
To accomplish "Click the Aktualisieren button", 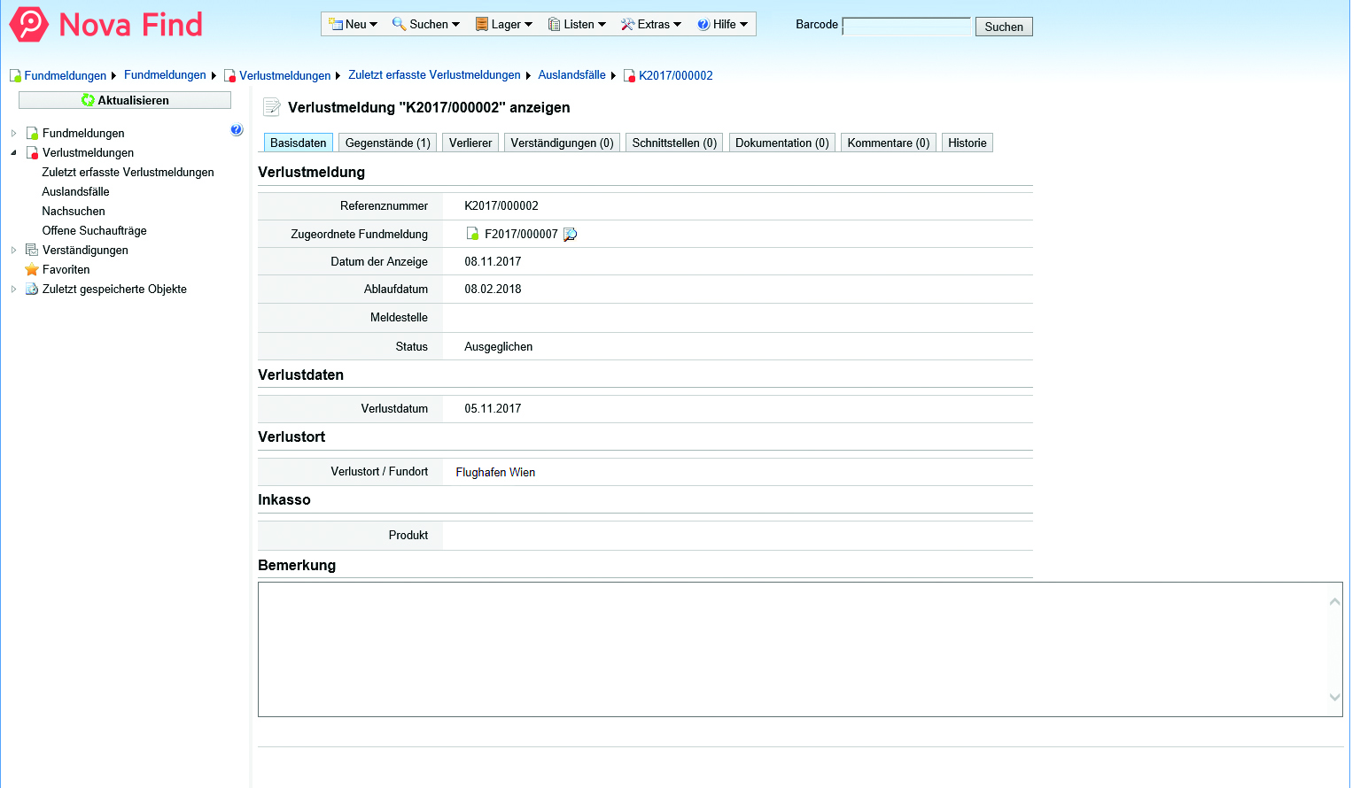I will [125, 100].
